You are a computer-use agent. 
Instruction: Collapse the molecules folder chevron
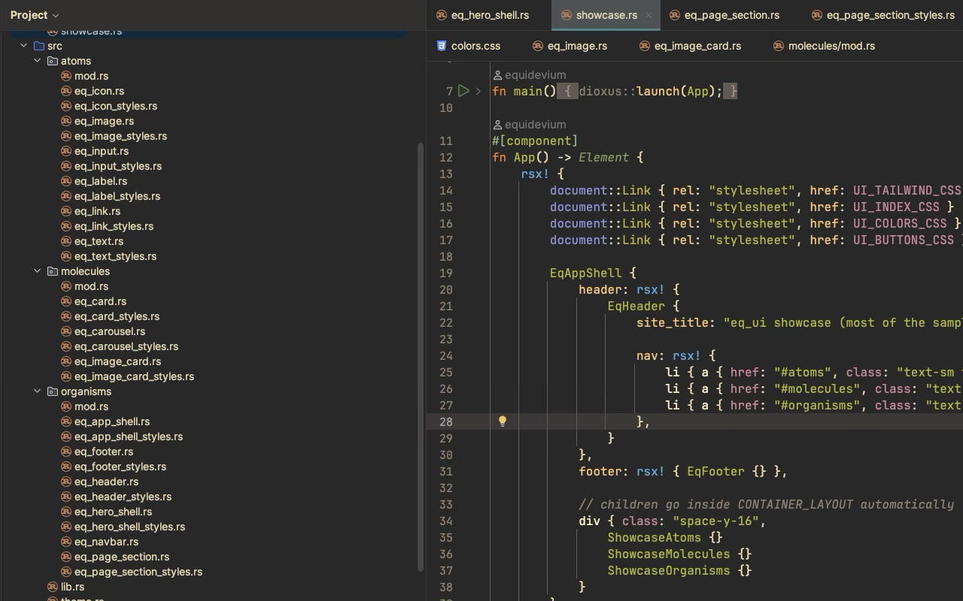(x=37, y=271)
